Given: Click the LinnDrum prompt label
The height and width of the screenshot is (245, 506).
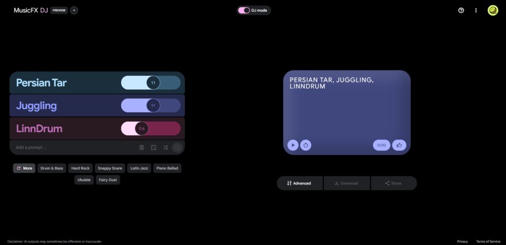Looking at the screenshot, I should click(x=39, y=129).
